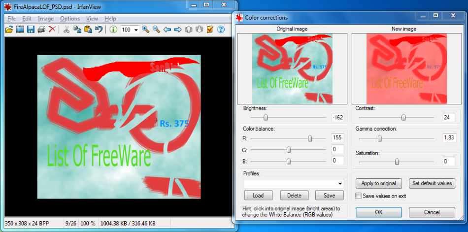Click the R color balance slider handle
The height and width of the screenshot is (232, 468).
[310, 138]
